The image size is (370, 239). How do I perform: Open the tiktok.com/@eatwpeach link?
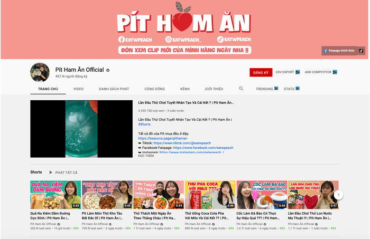click(x=182, y=143)
